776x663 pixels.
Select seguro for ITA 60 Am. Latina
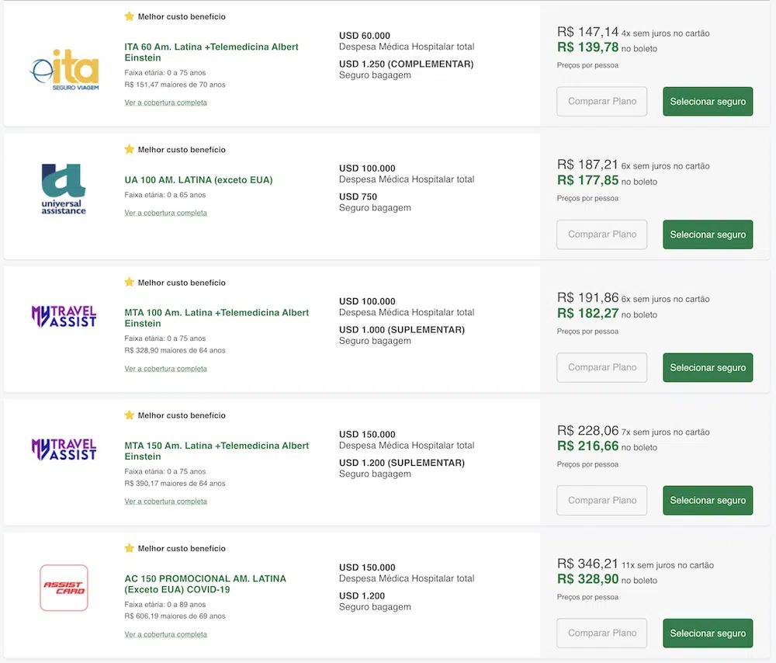point(707,102)
